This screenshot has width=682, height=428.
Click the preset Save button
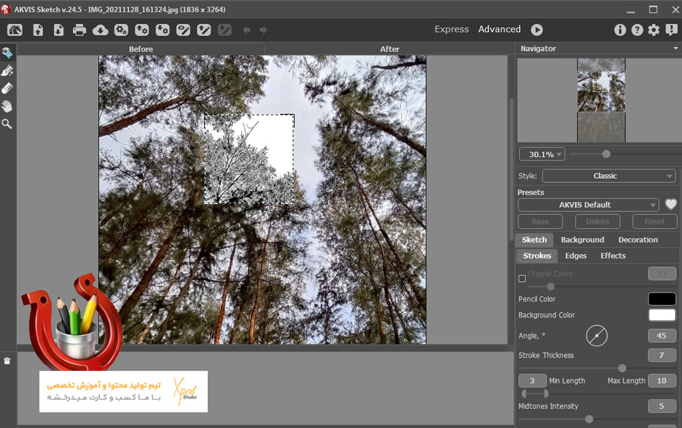tap(540, 222)
